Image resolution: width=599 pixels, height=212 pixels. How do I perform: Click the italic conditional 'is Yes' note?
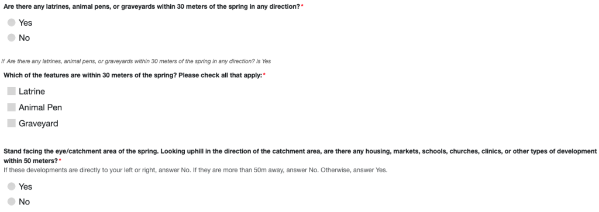click(136, 61)
